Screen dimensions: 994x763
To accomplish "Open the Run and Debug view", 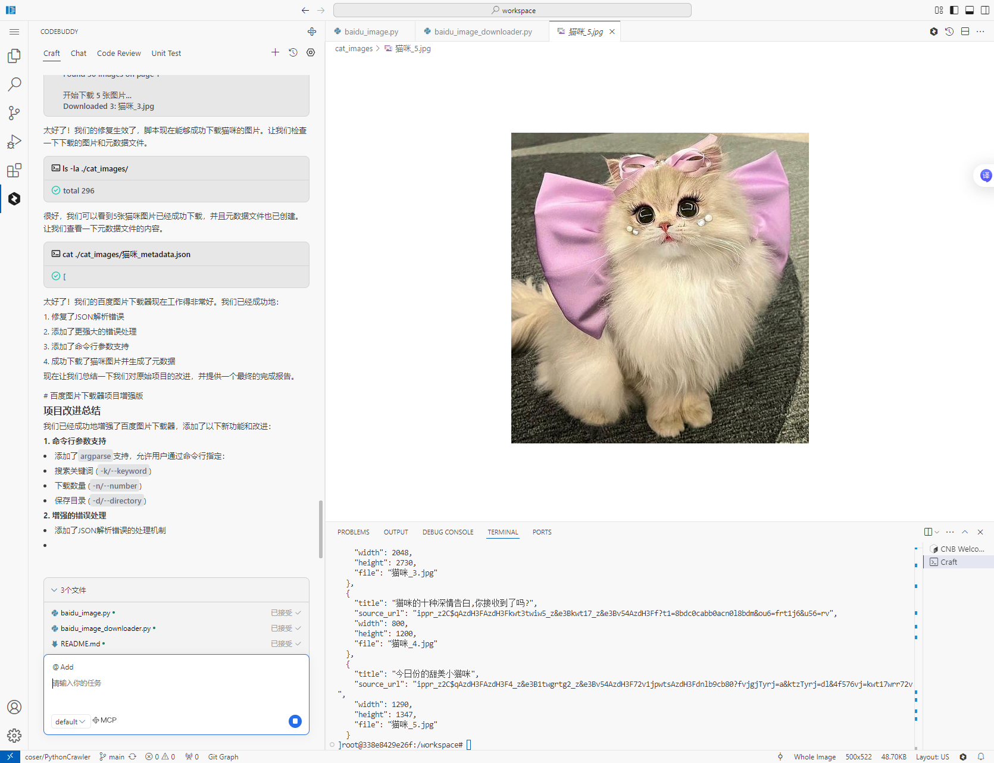I will [x=14, y=142].
